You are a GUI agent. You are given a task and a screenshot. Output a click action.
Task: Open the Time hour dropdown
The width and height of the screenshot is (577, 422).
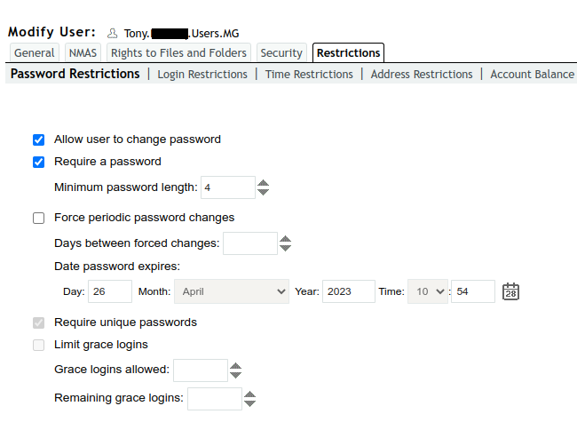click(x=428, y=291)
